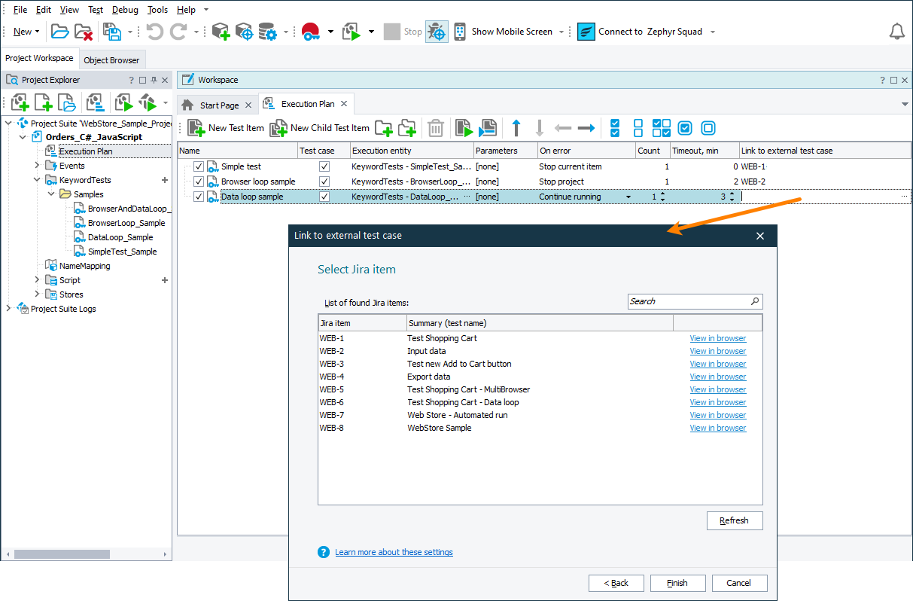The height and width of the screenshot is (601, 913).
Task: Uncheck the Data loop sample checkbox
Action: tap(199, 197)
